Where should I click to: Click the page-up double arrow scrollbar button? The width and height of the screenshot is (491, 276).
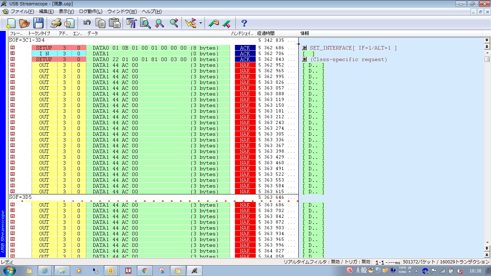pos(487,46)
